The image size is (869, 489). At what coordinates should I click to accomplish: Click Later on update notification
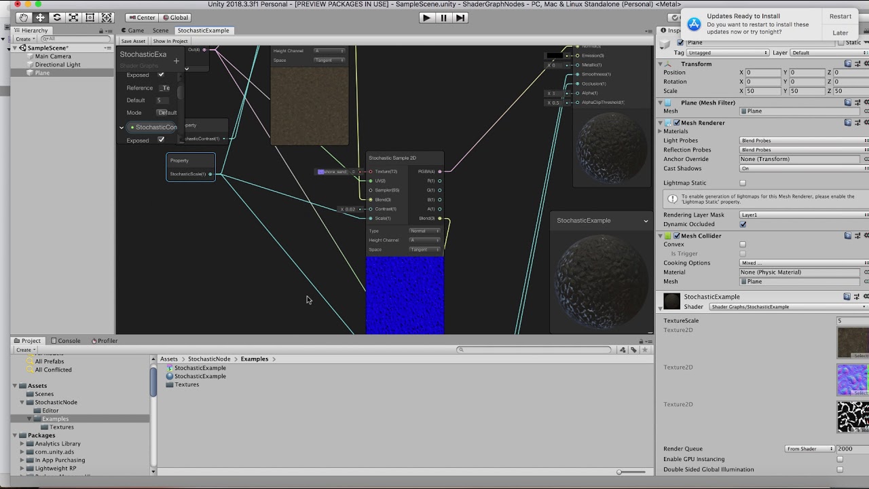pos(840,33)
